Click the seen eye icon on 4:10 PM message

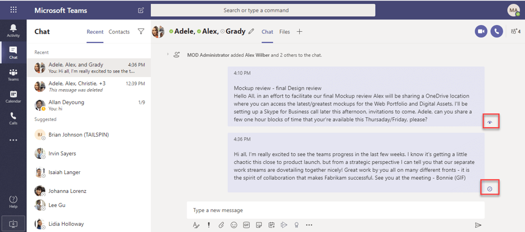[490, 122]
